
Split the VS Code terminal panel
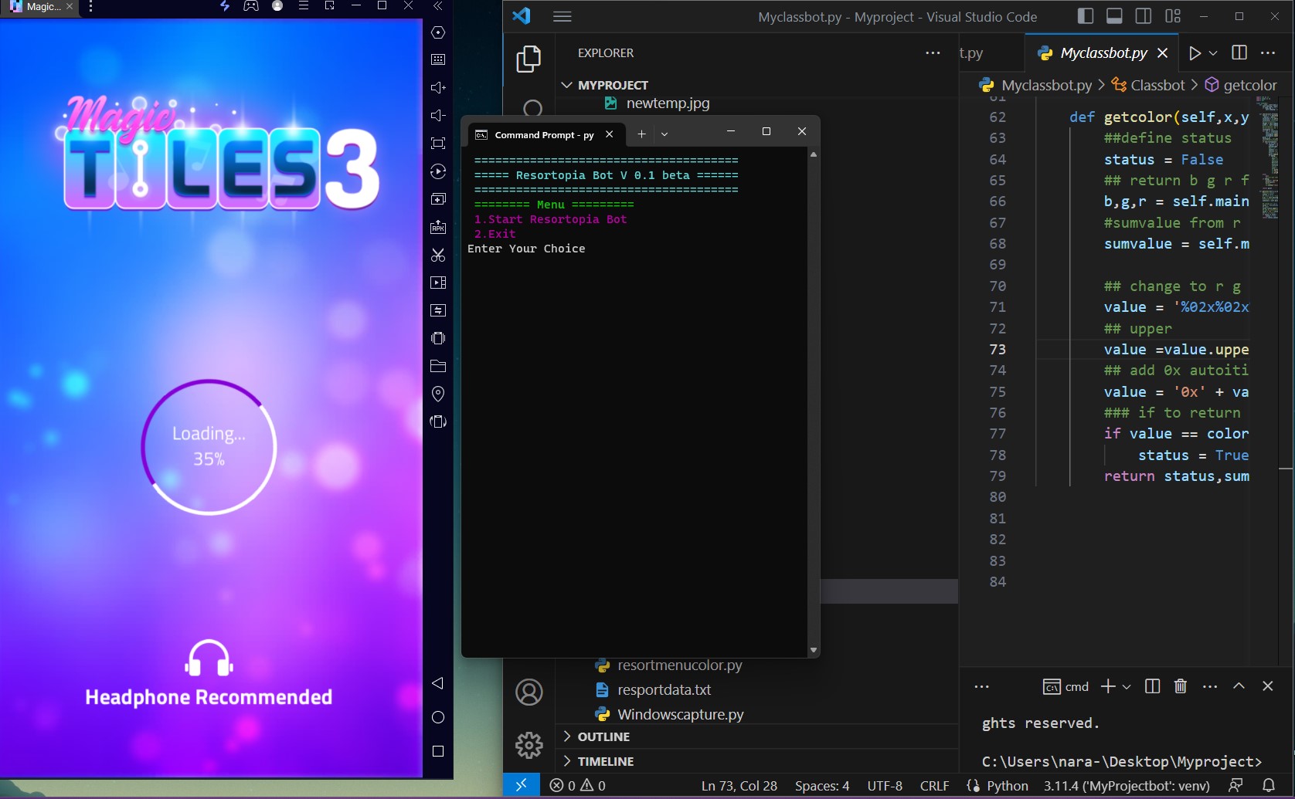tap(1152, 686)
